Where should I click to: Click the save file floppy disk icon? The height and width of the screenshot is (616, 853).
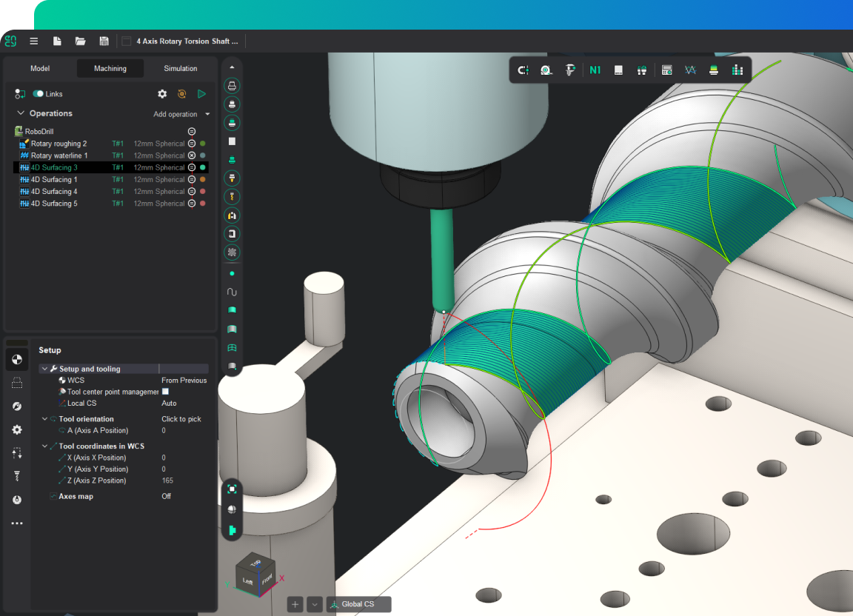(x=104, y=41)
